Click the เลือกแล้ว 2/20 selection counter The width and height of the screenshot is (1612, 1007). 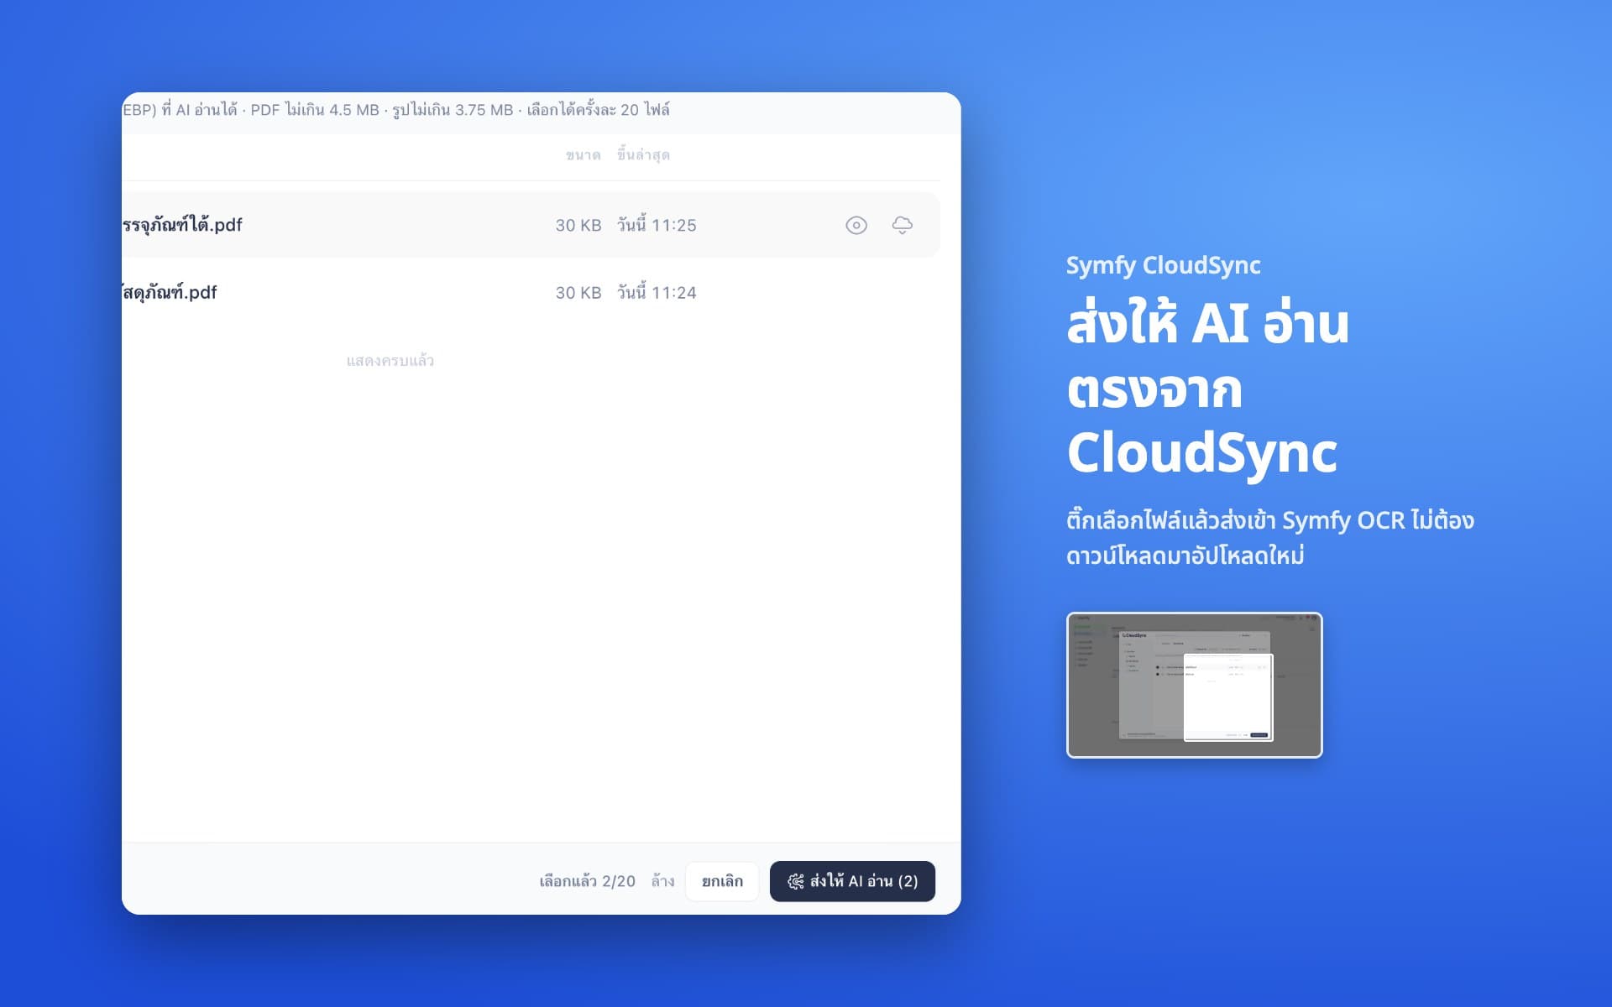pyautogui.click(x=587, y=881)
